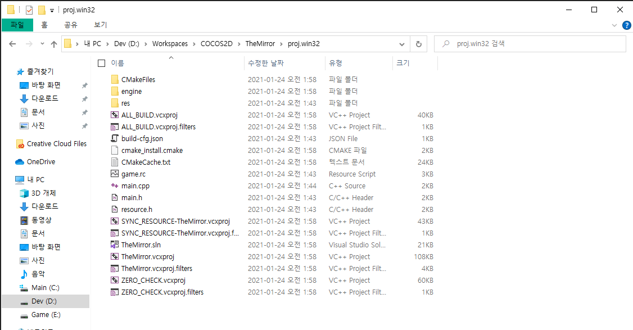
Task: Open the Help question mark icon
Action: coord(627,25)
